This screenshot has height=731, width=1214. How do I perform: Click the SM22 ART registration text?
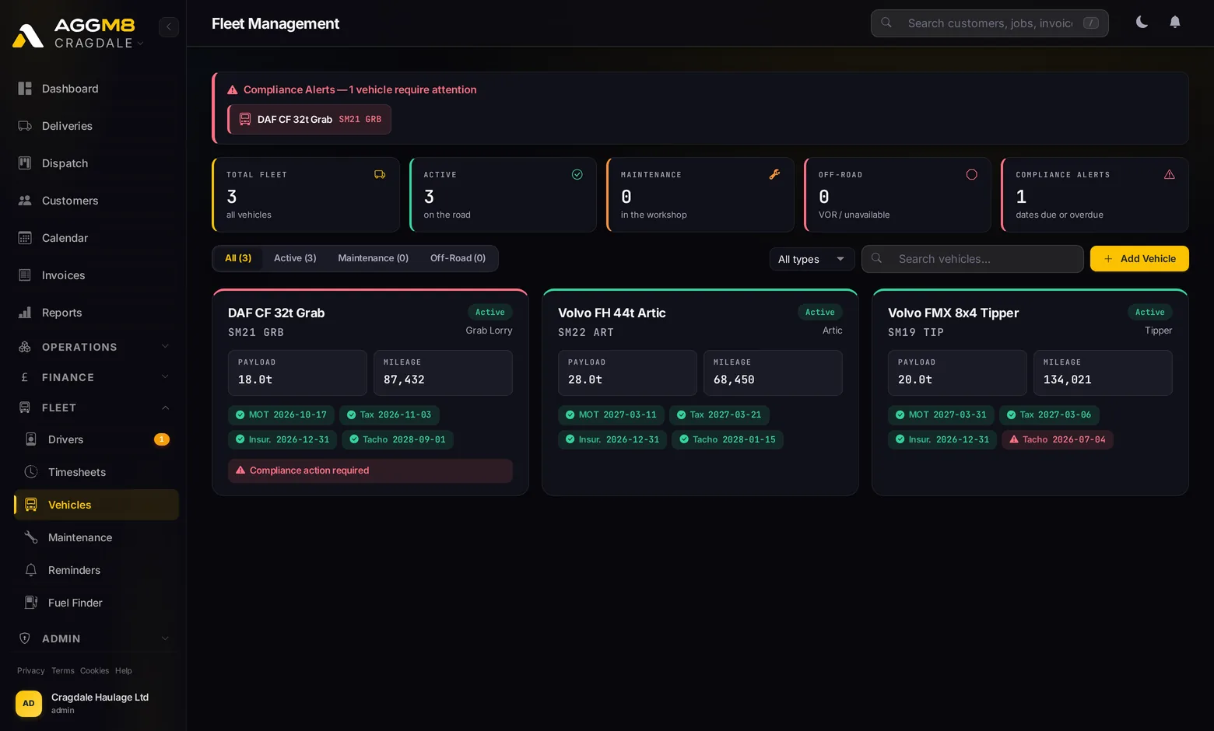[x=586, y=333]
